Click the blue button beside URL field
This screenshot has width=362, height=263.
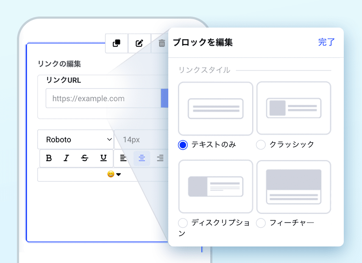point(164,98)
